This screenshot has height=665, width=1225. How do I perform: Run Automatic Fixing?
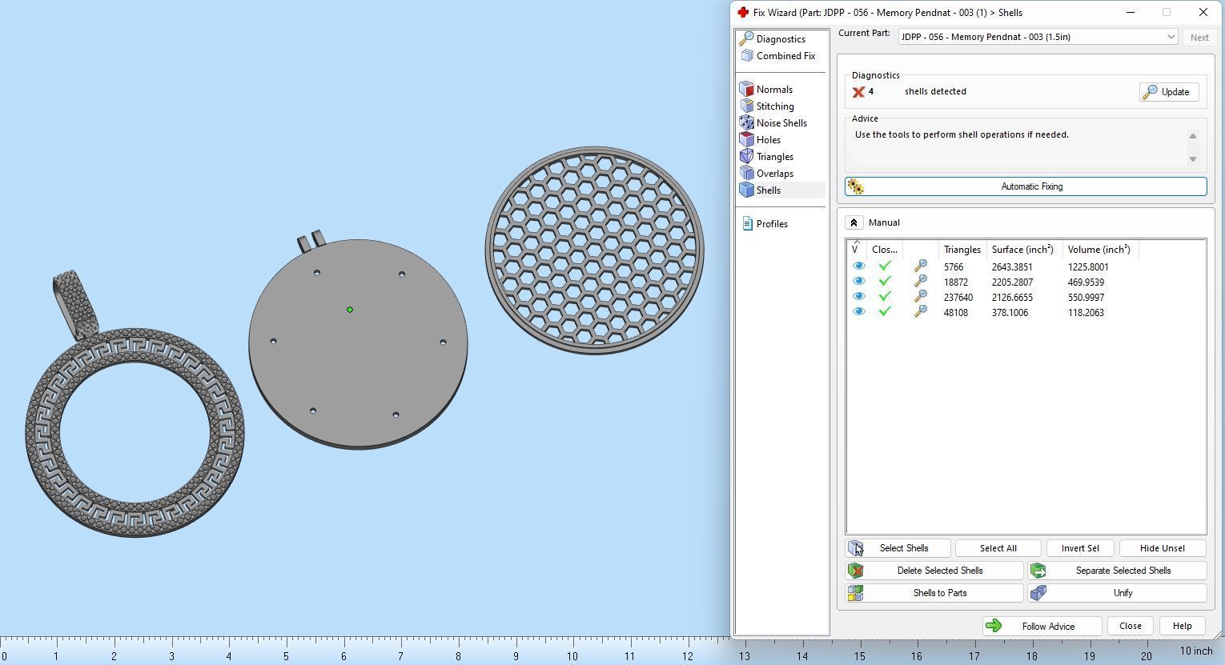click(1026, 186)
